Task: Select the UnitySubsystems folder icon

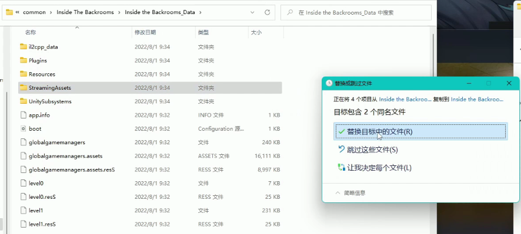Action: coord(24,101)
